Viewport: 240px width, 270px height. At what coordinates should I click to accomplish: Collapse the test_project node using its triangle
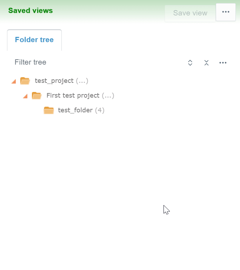pos(14,81)
